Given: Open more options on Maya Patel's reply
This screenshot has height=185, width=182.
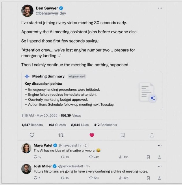Looking at the screenshot, I should coord(160,145).
